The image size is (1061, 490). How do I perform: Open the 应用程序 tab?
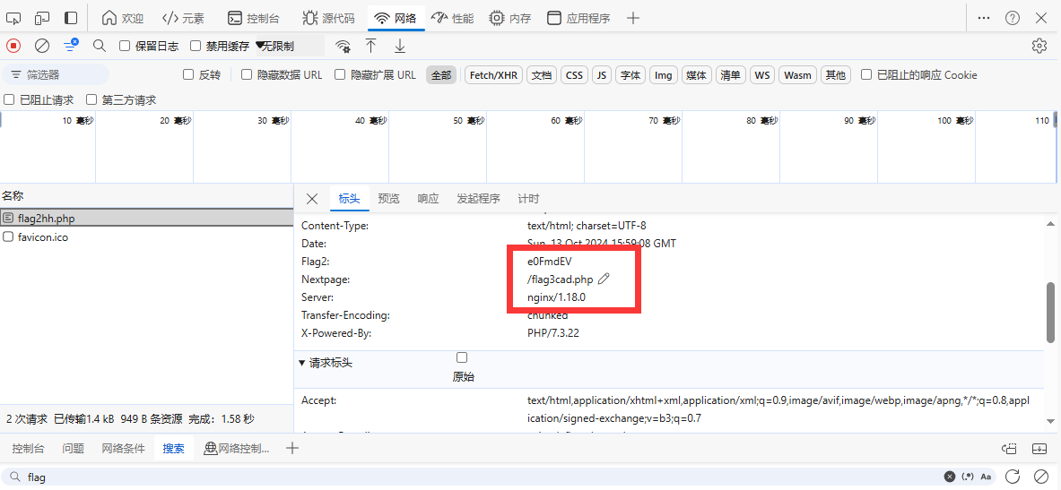coord(578,18)
